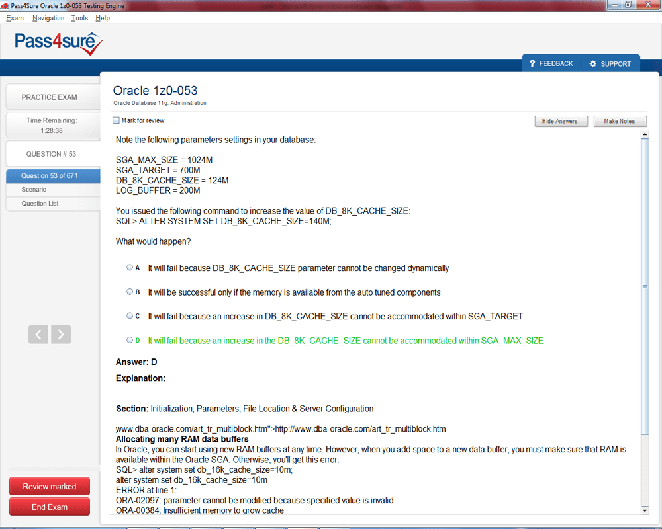Open SUPPORT link
Screen dimensions: 662x529
[616, 64]
